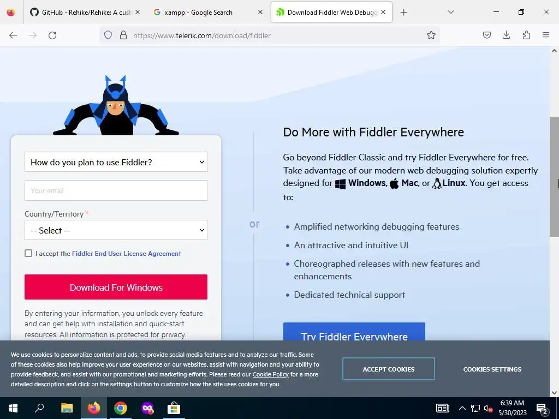The width and height of the screenshot is (559, 419).
Task: Click 'Dedicated technical support' bullet
Action: (349, 295)
